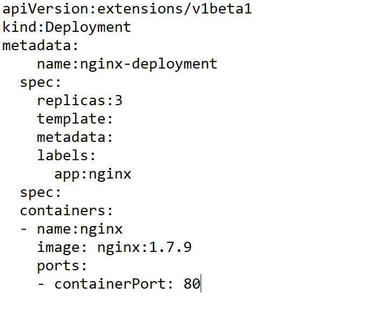
Task: Click the spec line above containers
Action: pyautogui.click(x=41, y=193)
